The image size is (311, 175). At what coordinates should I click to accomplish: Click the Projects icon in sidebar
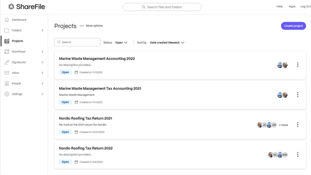[7, 41]
